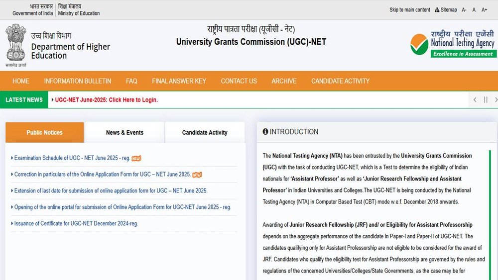
Task: Go to the Final Answer Key page
Action: [x=179, y=81]
